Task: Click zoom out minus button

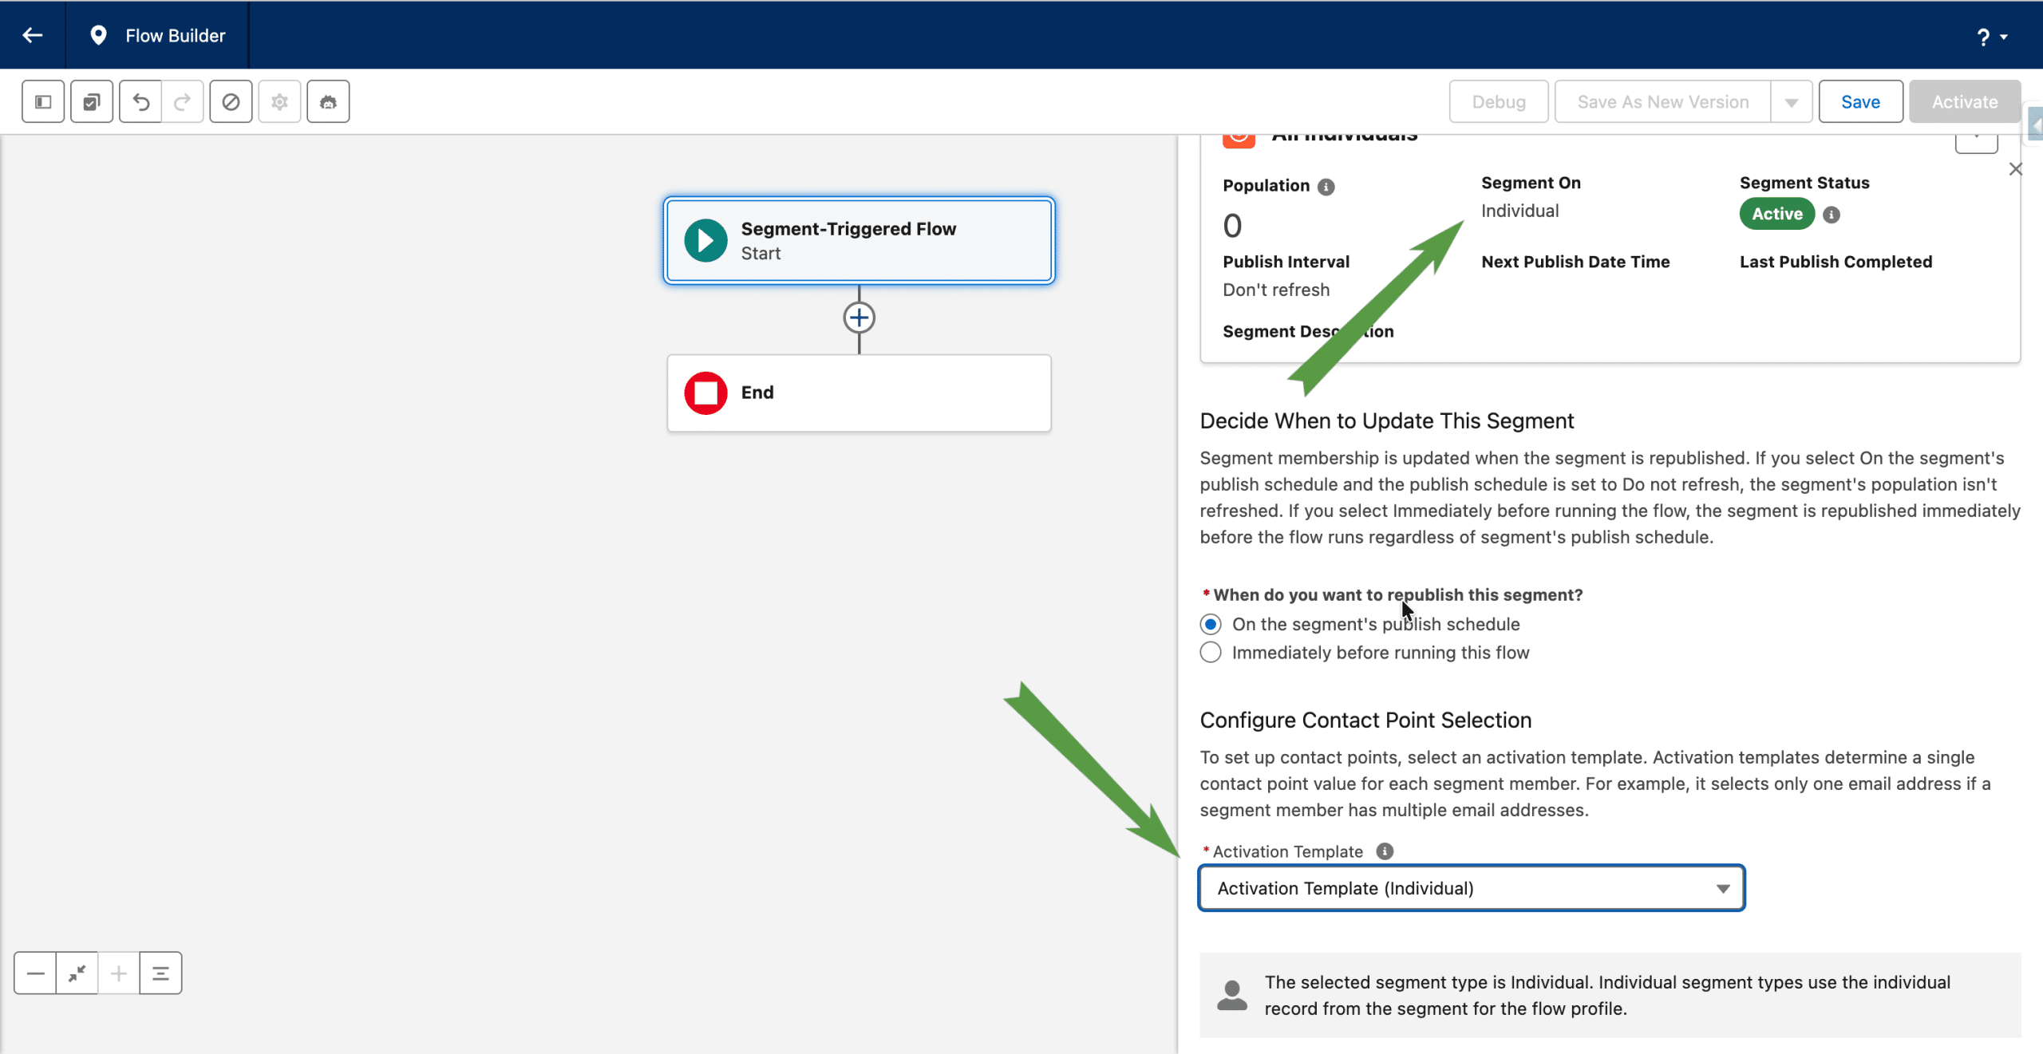Action: 35,973
